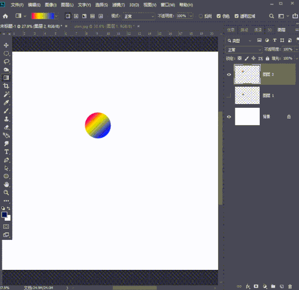Screen dimensions: 299x290
Task: Open layer blend mode 正常 dropdown
Action: click(x=244, y=50)
